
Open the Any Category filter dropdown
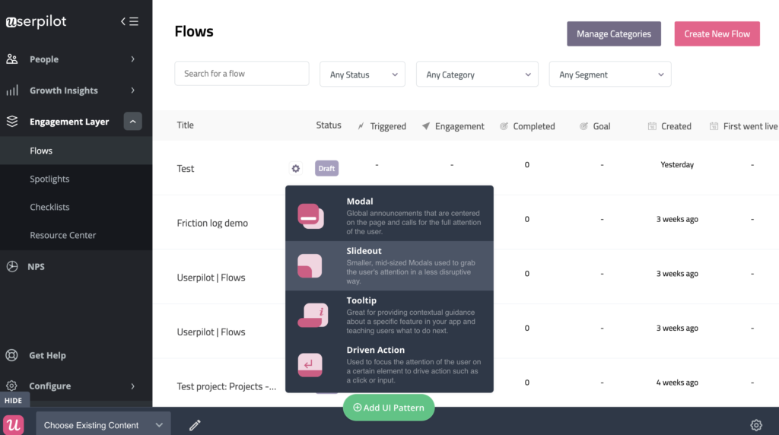tap(477, 75)
